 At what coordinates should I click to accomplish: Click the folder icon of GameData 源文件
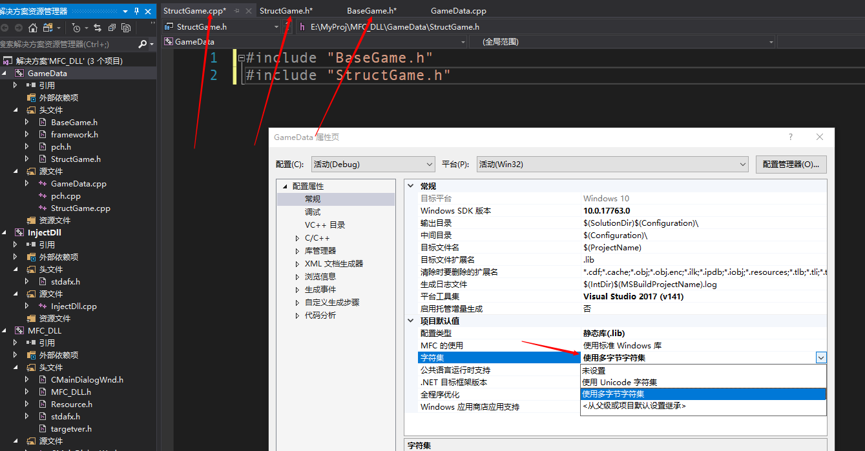coord(31,171)
